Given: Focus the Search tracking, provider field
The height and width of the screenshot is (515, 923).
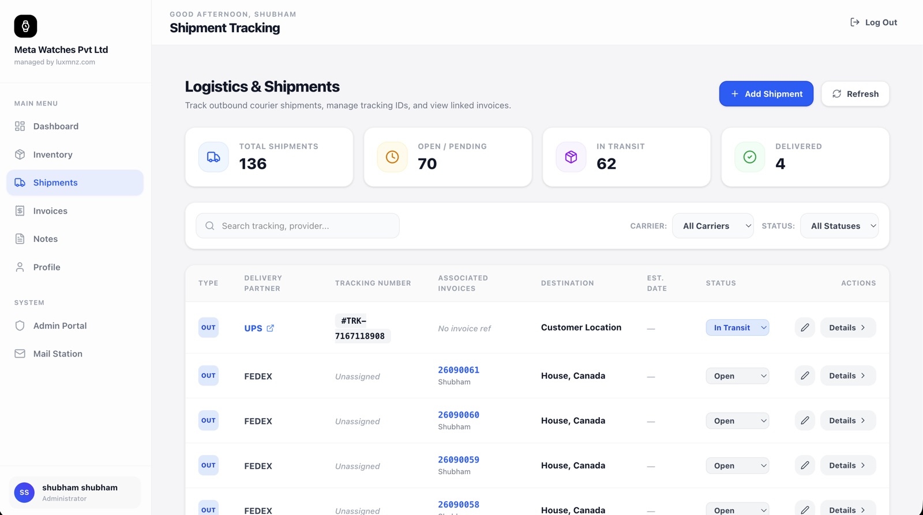Looking at the screenshot, I should (x=298, y=226).
